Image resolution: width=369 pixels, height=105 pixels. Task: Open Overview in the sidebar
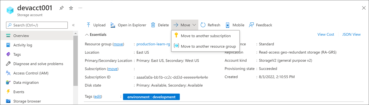click(36, 36)
